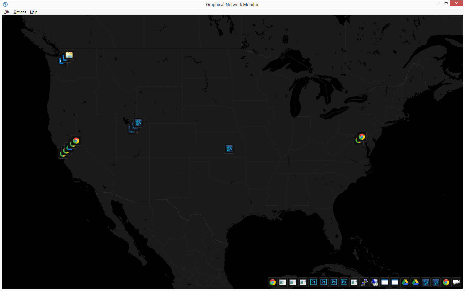Select the second Battle.net icon in the bottom strip
Viewport: 465px width, 291px height.
pos(436,282)
